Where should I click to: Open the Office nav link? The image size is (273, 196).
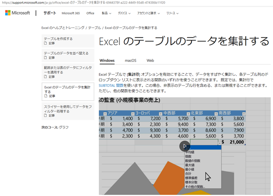click(x=90, y=13)
